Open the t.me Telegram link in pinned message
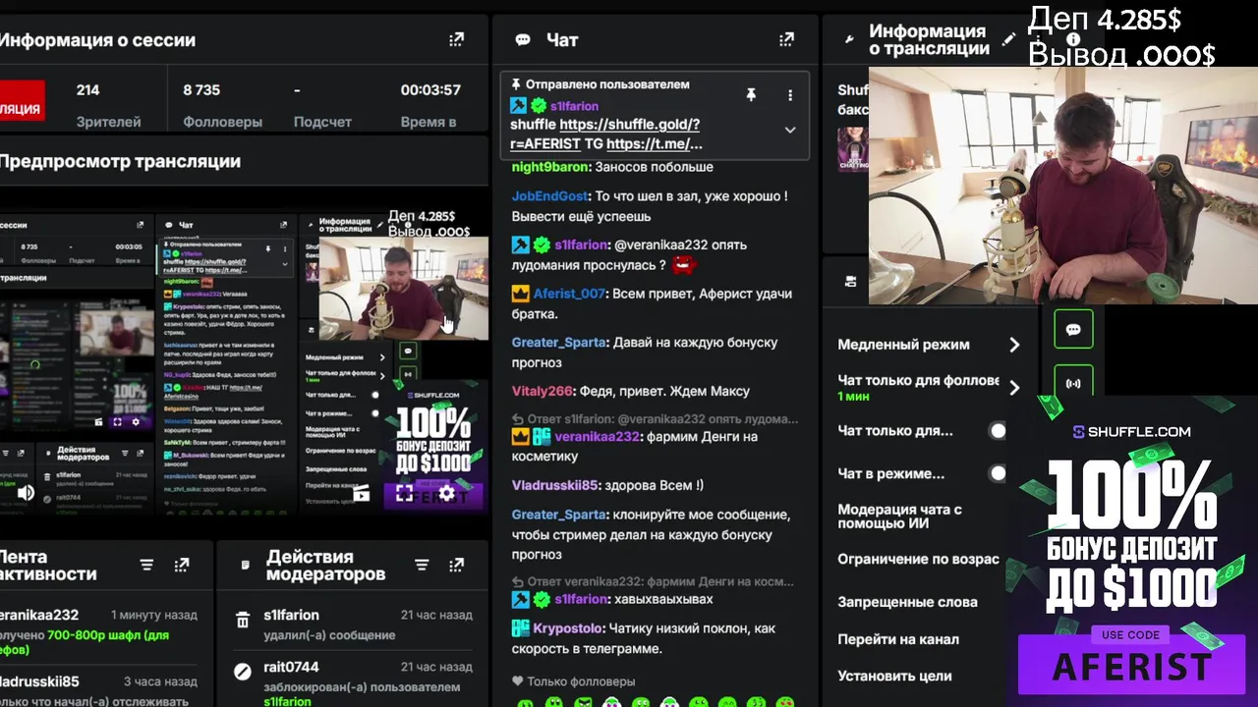1258x707 pixels. (x=655, y=143)
